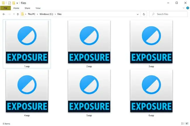
Task: Select the 4.eap Exposure file icon
Action: pyautogui.click(x=27, y=91)
